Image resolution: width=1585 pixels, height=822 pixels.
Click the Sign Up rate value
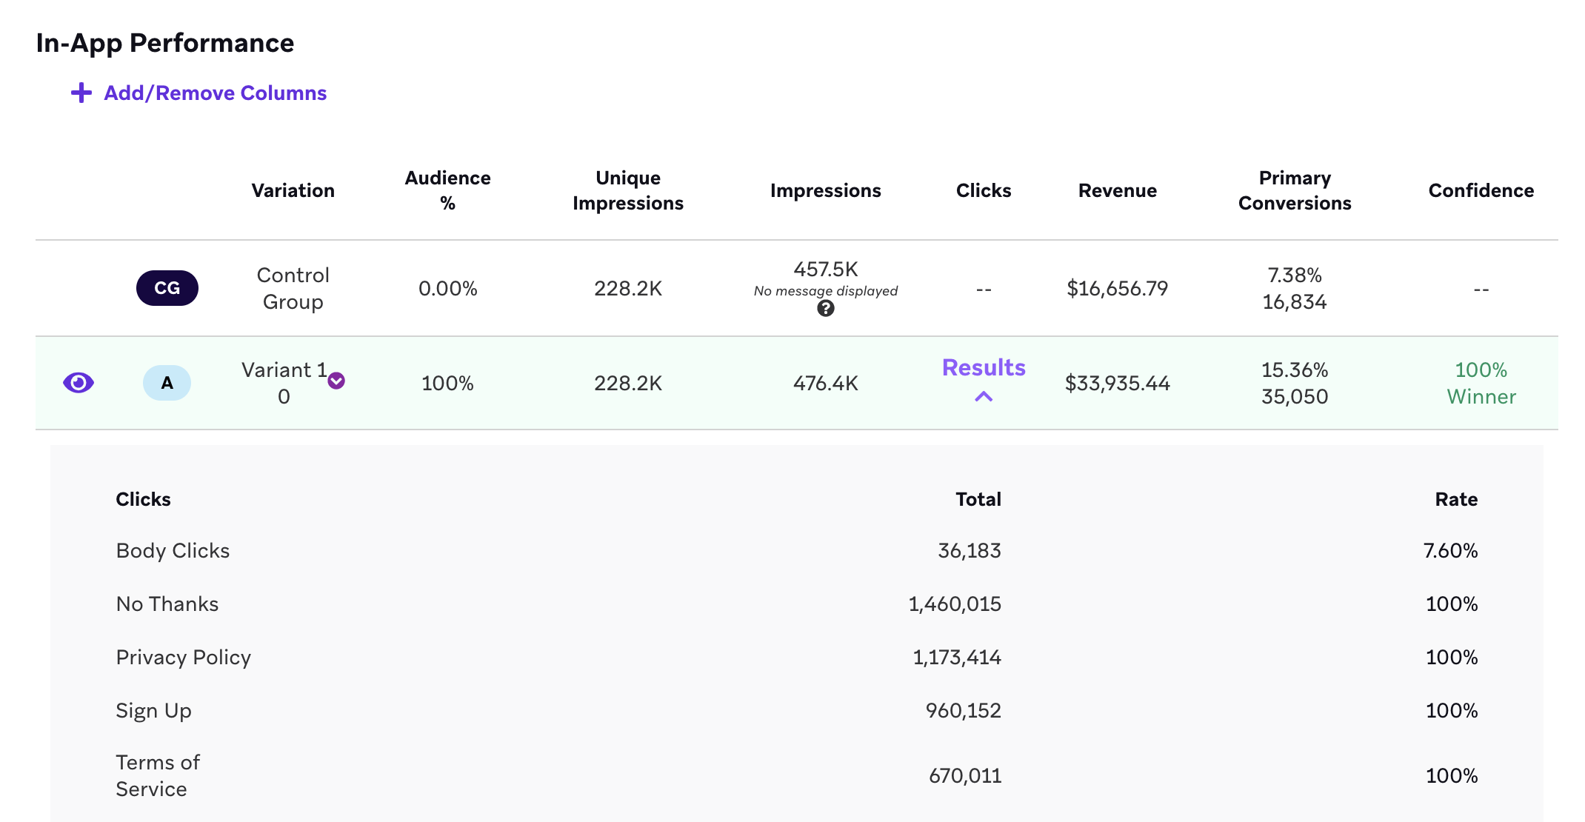(x=1451, y=710)
